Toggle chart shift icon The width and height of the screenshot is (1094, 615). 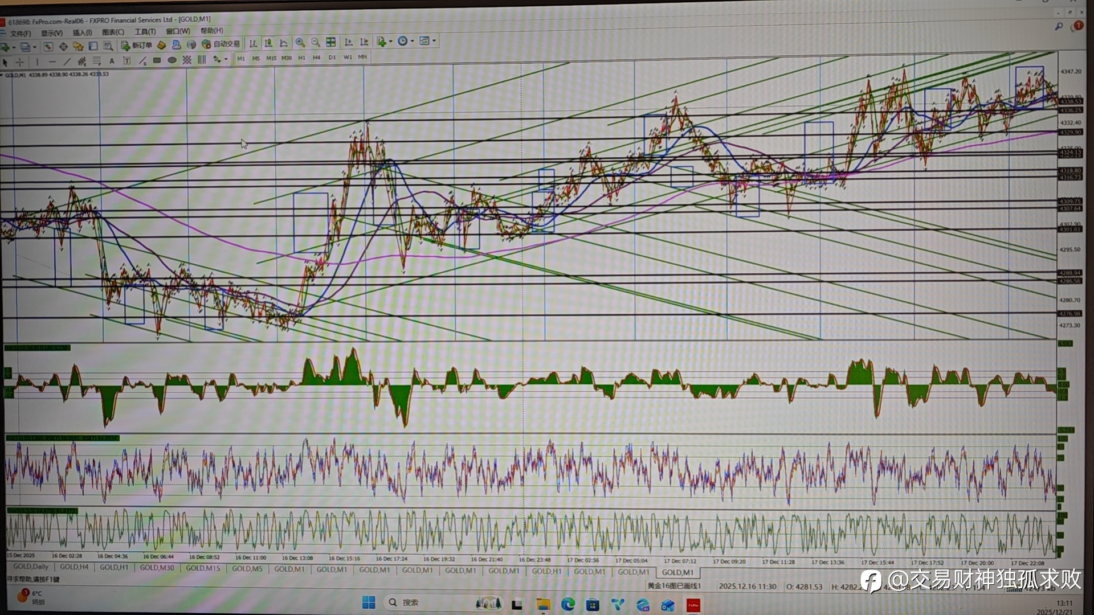click(364, 42)
